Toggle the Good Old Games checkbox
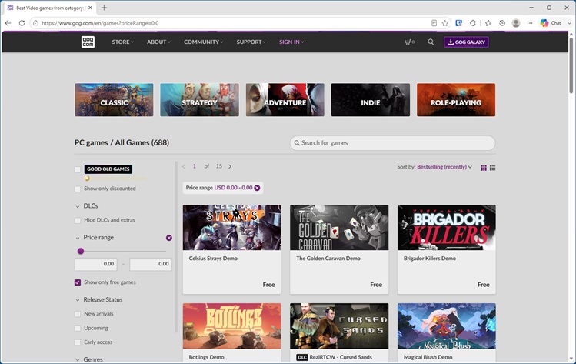 click(x=78, y=169)
